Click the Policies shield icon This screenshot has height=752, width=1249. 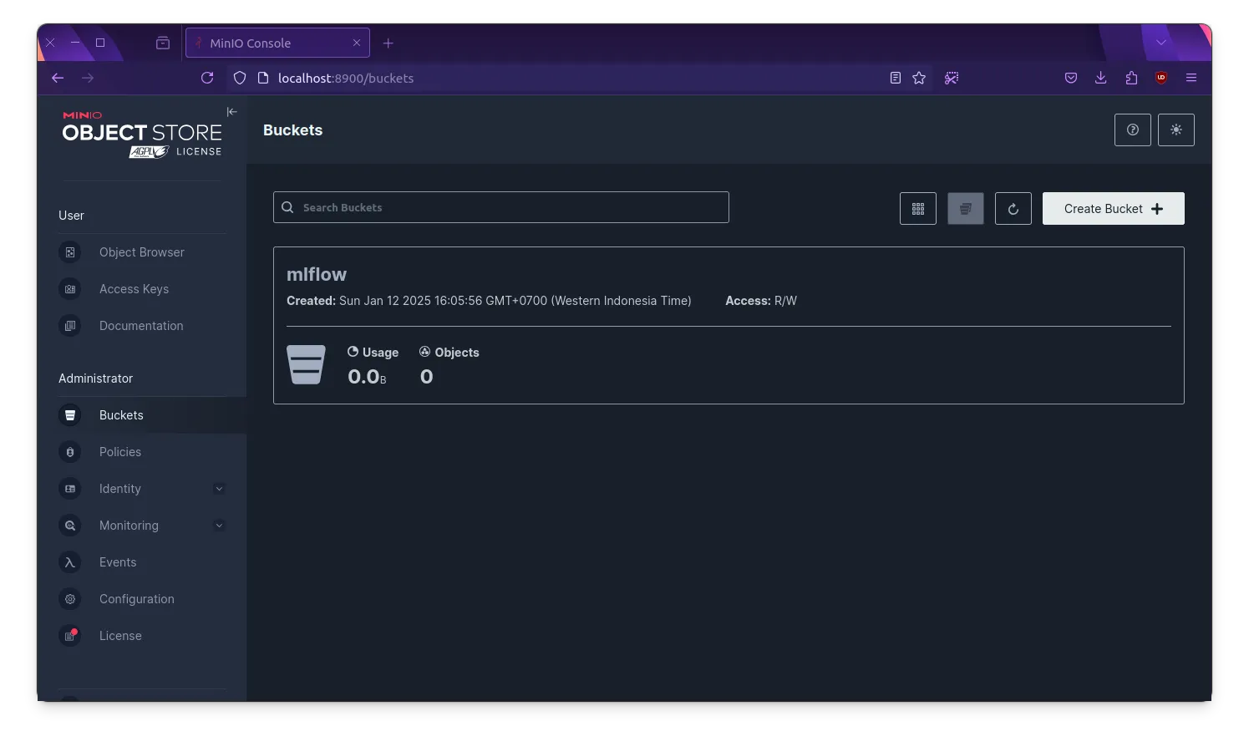(x=70, y=452)
